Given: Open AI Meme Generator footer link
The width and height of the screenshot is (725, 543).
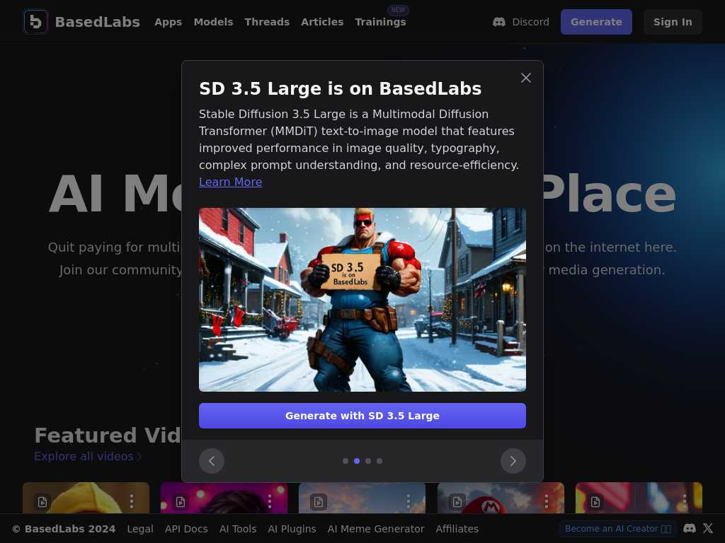Looking at the screenshot, I should point(376,529).
